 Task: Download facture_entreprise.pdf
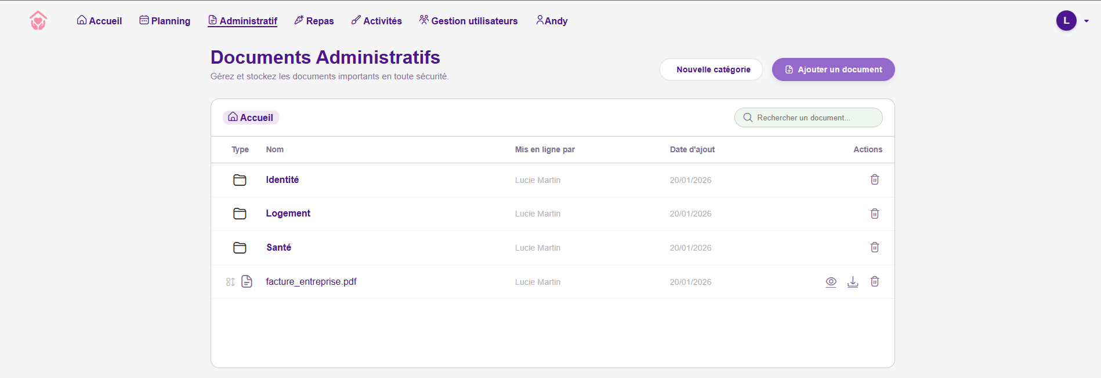(x=852, y=282)
